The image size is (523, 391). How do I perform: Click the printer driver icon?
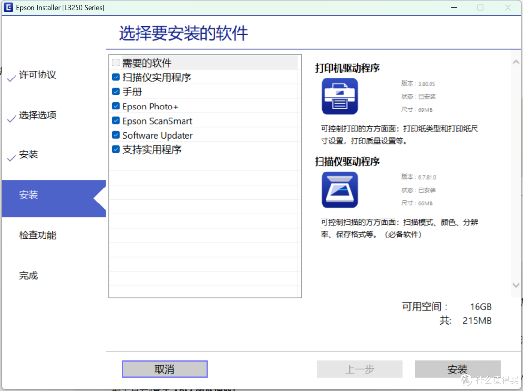click(x=339, y=96)
